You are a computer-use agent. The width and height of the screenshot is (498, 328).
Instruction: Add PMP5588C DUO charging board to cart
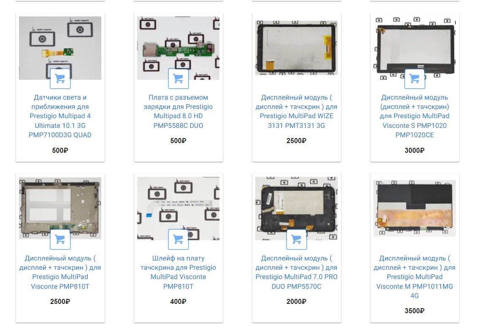click(178, 79)
